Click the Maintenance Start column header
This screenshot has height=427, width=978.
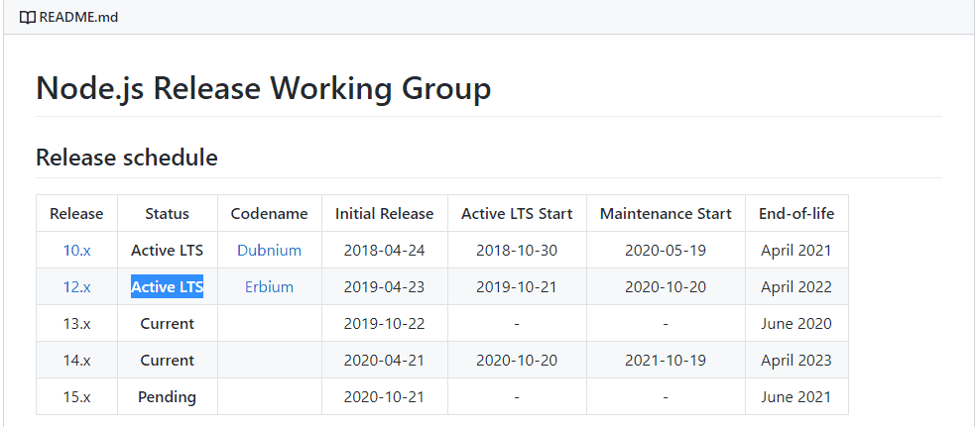tap(666, 213)
